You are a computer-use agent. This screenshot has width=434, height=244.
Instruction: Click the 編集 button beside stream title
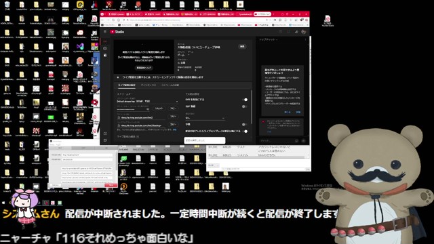(x=242, y=47)
